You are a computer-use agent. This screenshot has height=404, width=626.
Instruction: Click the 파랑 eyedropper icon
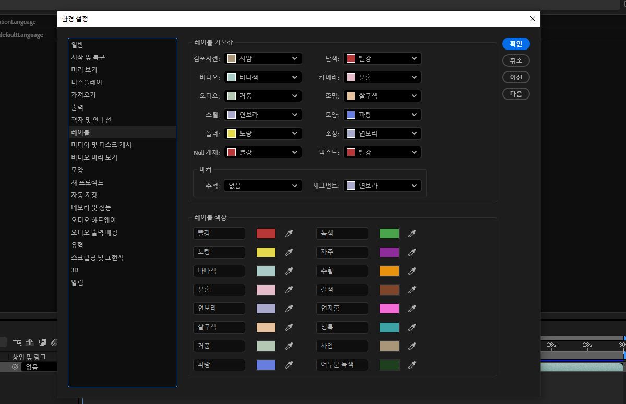tap(288, 365)
